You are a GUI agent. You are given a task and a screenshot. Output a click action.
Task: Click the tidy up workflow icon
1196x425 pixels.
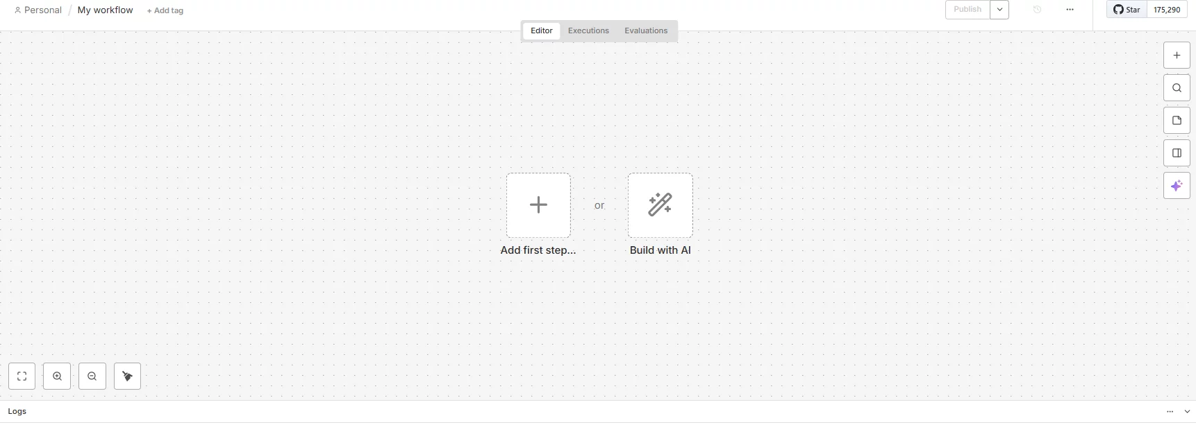coord(127,376)
